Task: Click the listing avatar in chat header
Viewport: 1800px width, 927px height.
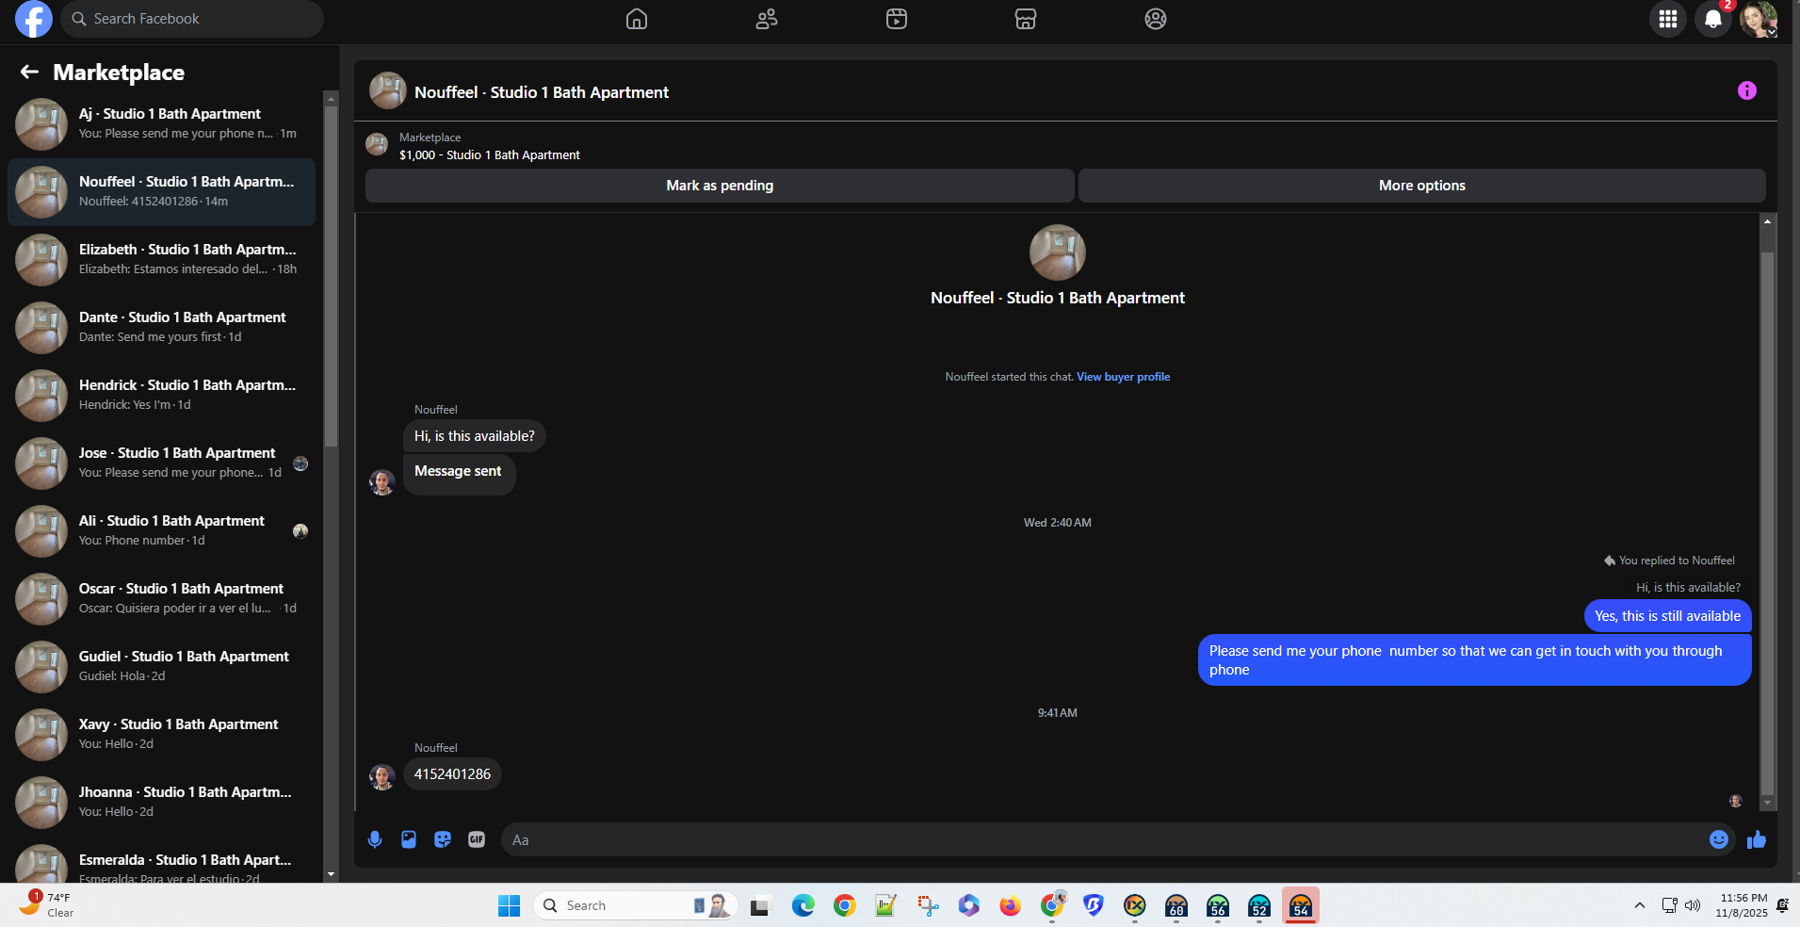Action: tap(388, 90)
